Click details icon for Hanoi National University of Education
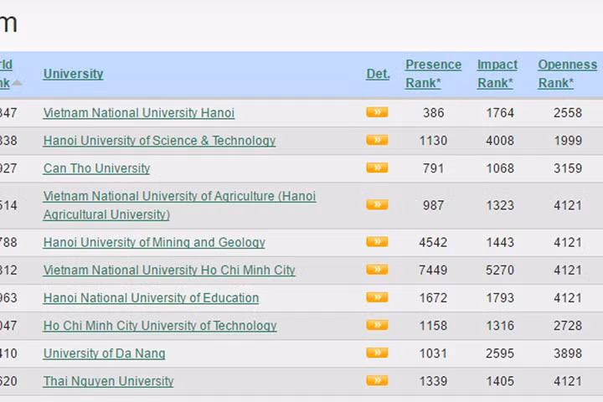Image resolution: width=603 pixels, height=402 pixels. [x=377, y=297]
